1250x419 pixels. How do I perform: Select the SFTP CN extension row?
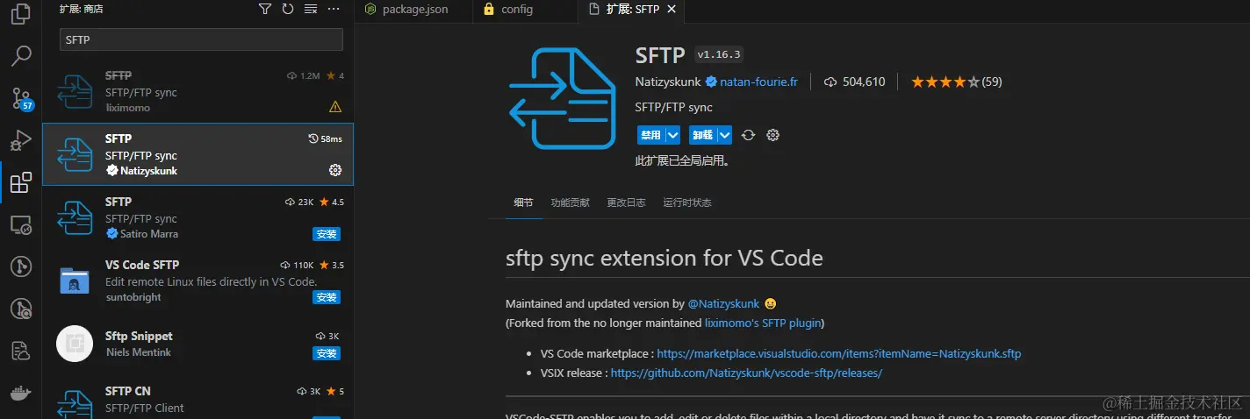(x=198, y=400)
